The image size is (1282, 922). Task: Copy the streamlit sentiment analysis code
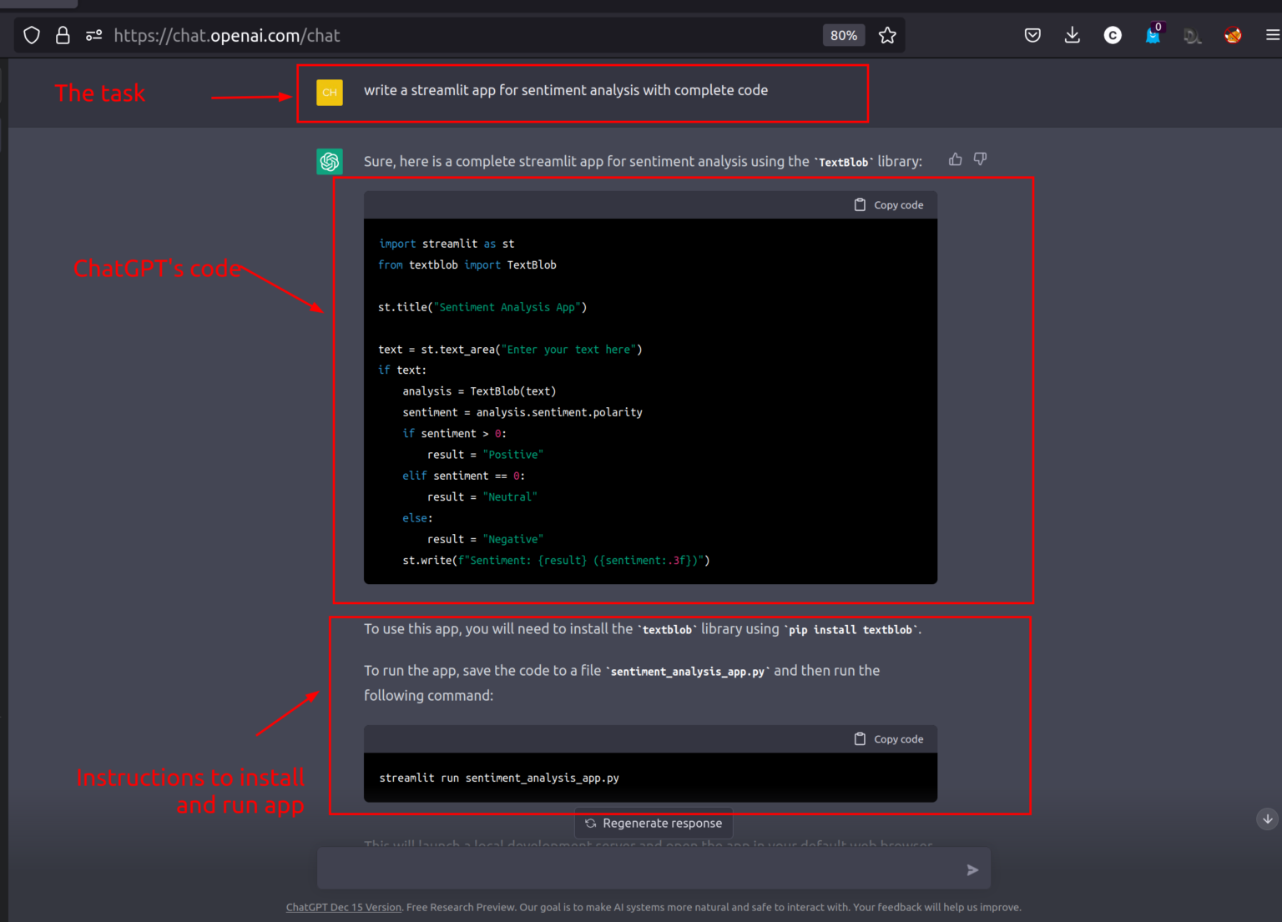(x=889, y=204)
